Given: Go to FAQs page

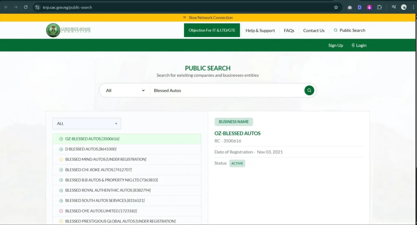Looking at the screenshot, I should click(x=289, y=30).
